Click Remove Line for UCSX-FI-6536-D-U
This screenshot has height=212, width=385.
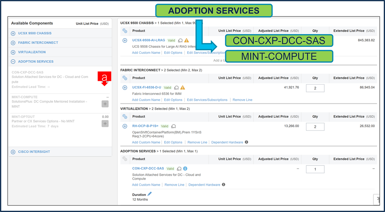click(x=243, y=100)
